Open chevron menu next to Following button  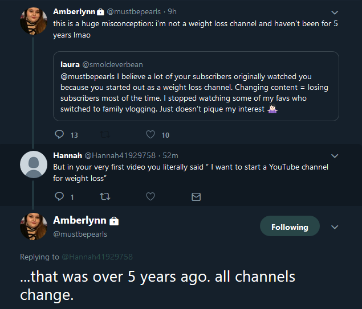point(335,227)
